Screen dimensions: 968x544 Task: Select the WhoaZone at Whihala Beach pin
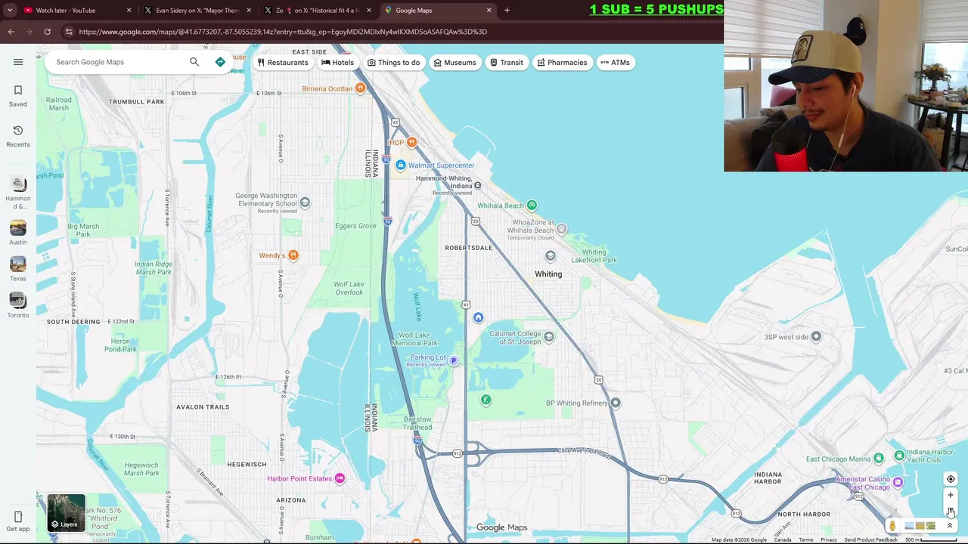pyautogui.click(x=561, y=229)
